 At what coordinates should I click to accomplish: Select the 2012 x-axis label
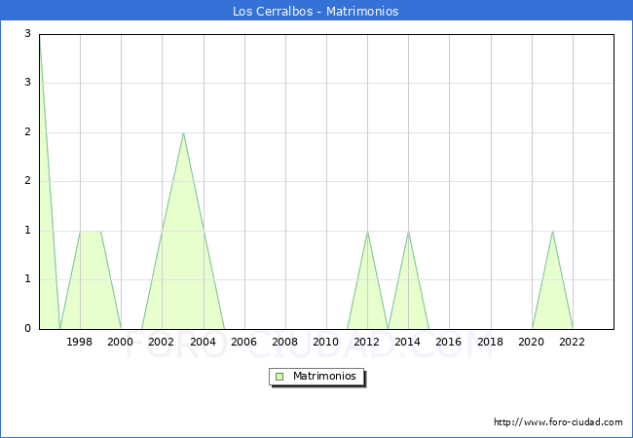366,342
